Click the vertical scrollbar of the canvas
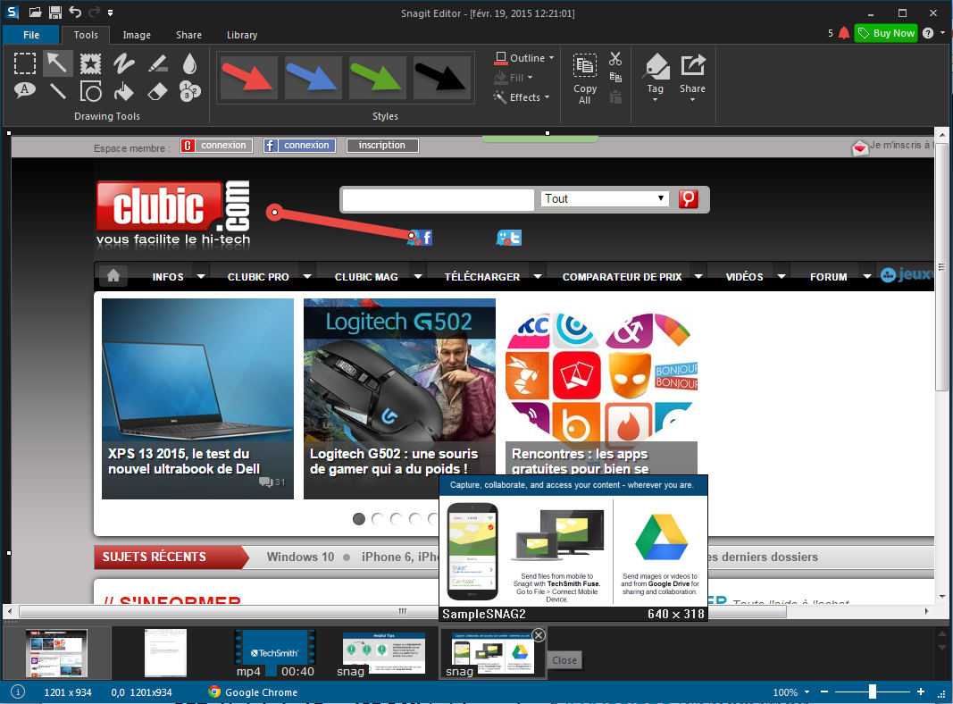Viewport: 953px width, 704px height. coord(941,267)
